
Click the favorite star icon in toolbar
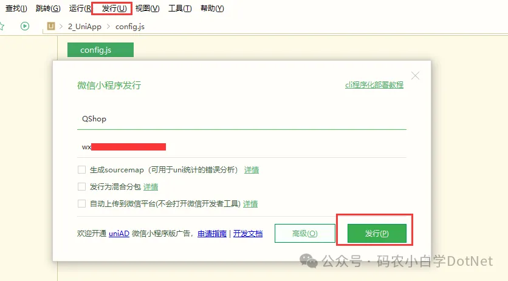click(2, 26)
